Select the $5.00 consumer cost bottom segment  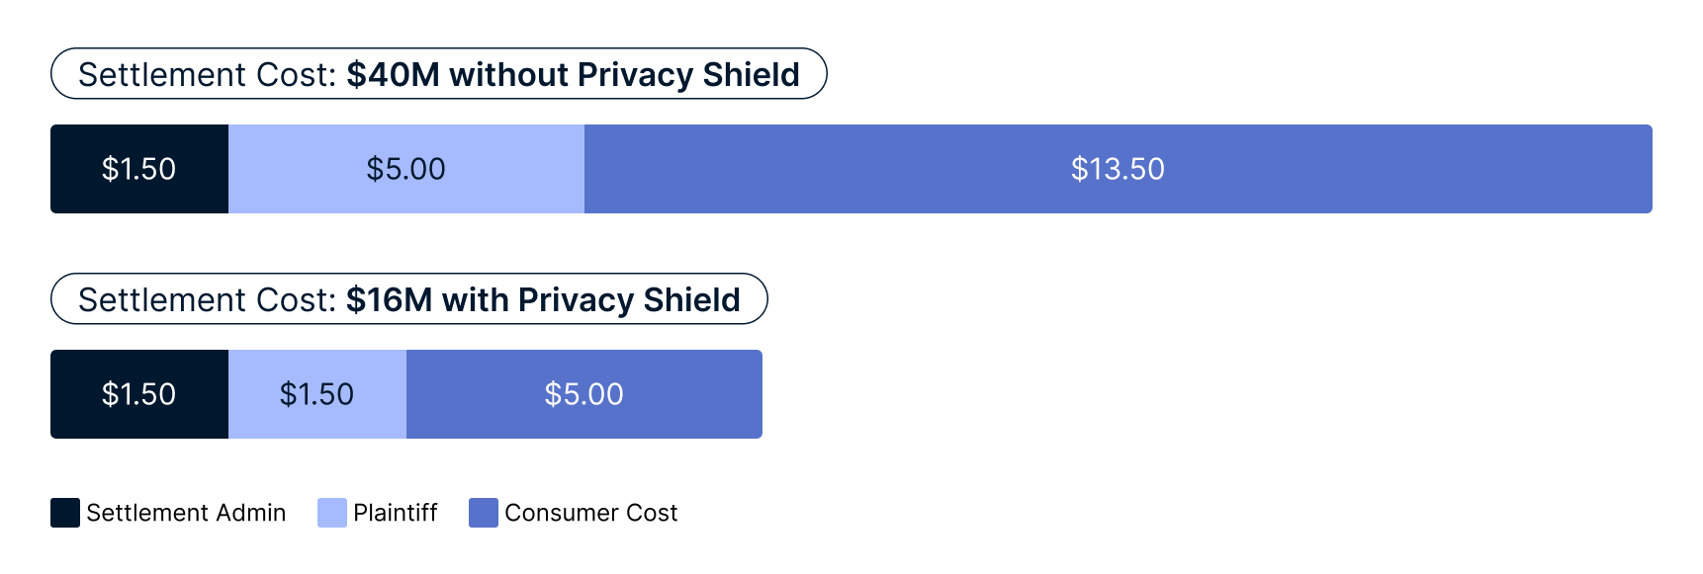(584, 394)
